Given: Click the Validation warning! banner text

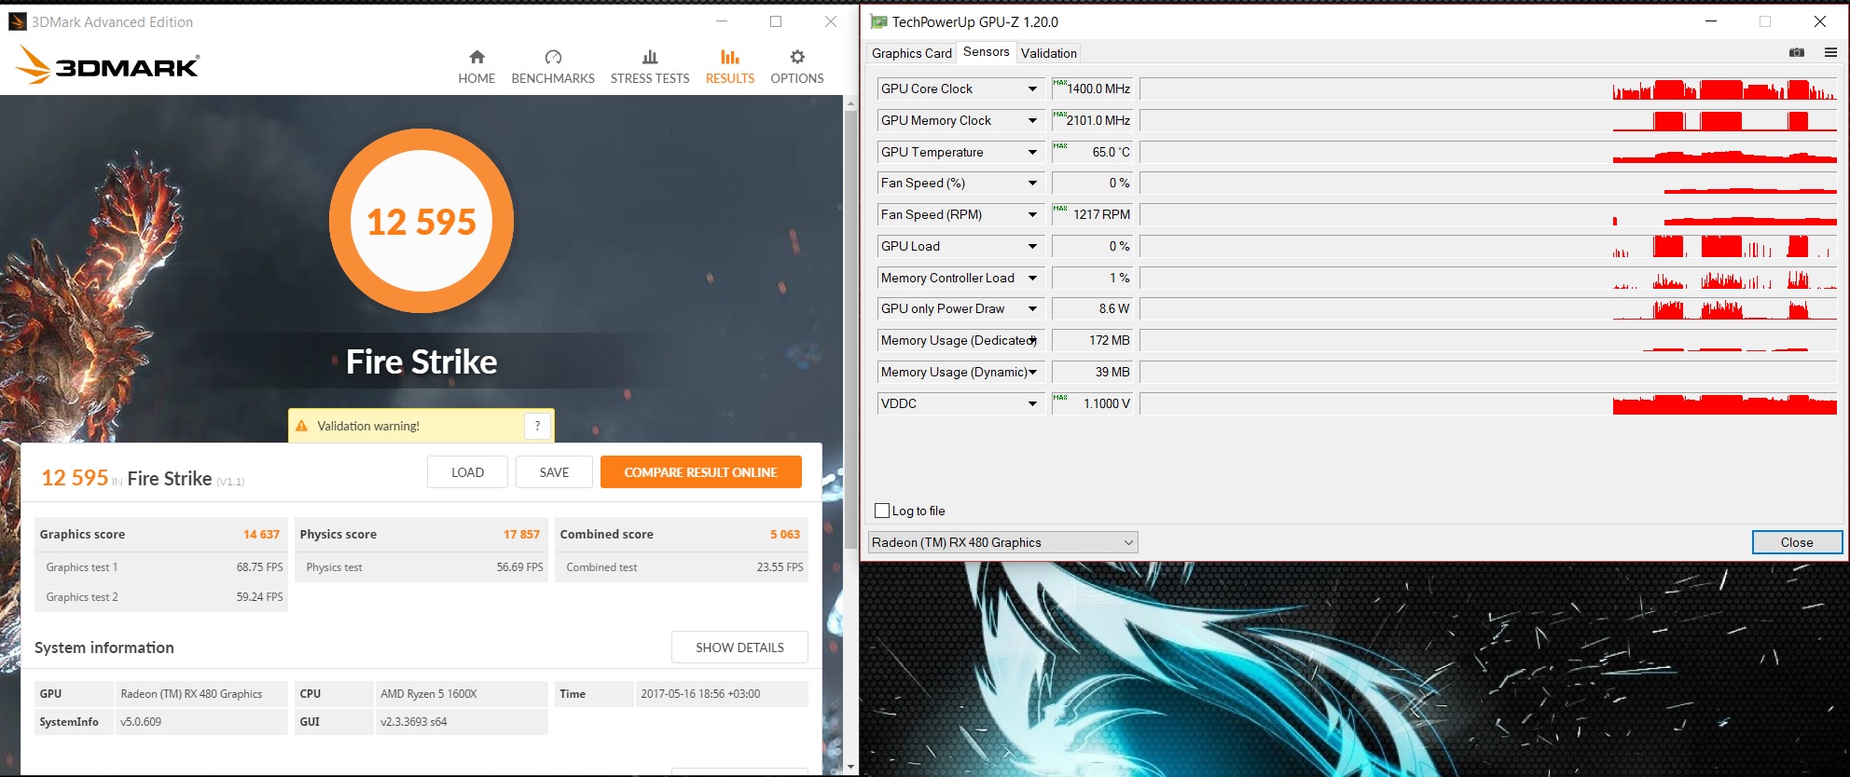Looking at the screenshot, I should (x=368, y=426).
